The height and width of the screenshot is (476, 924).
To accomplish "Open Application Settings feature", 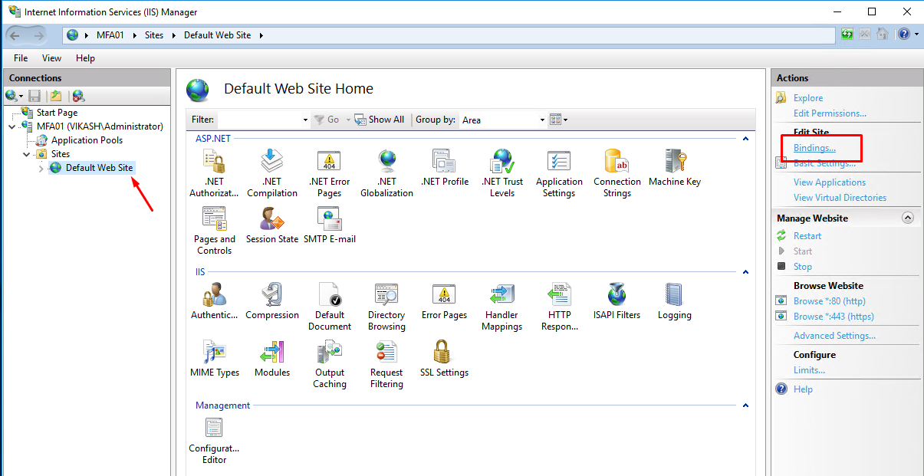I will (559, 172).
